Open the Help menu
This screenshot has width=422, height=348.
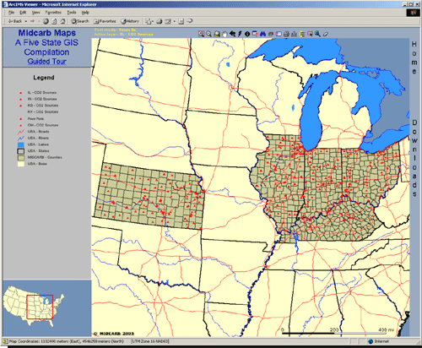pos(85,13)
